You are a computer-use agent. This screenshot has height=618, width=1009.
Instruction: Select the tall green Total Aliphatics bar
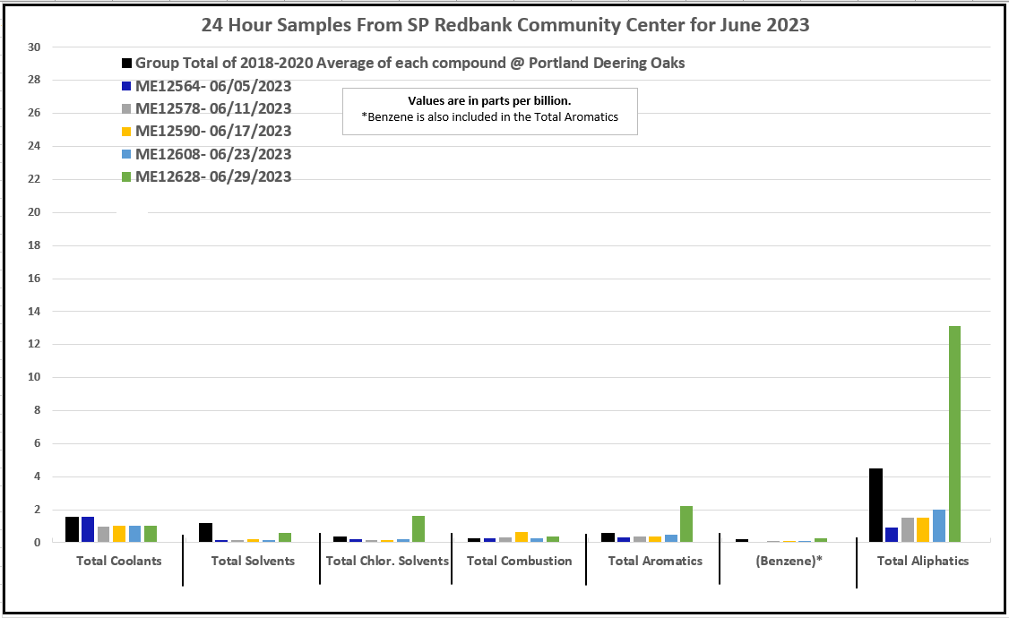[x=954, y=433]
